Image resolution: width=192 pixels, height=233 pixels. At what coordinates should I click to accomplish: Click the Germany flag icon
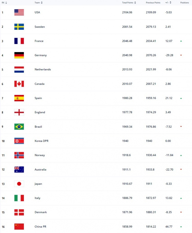click(19, 55)
